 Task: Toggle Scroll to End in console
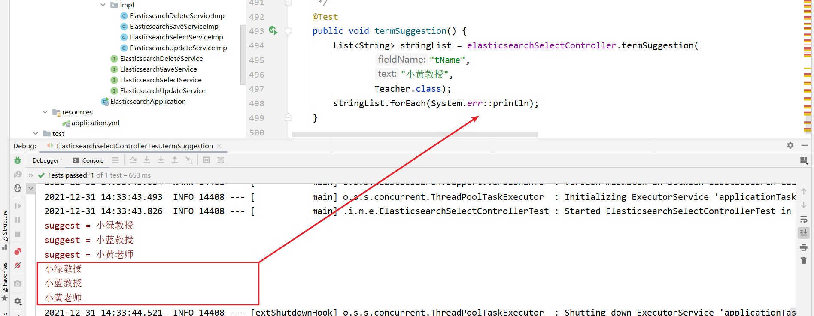pyautogui.click(x=804, y=232)
